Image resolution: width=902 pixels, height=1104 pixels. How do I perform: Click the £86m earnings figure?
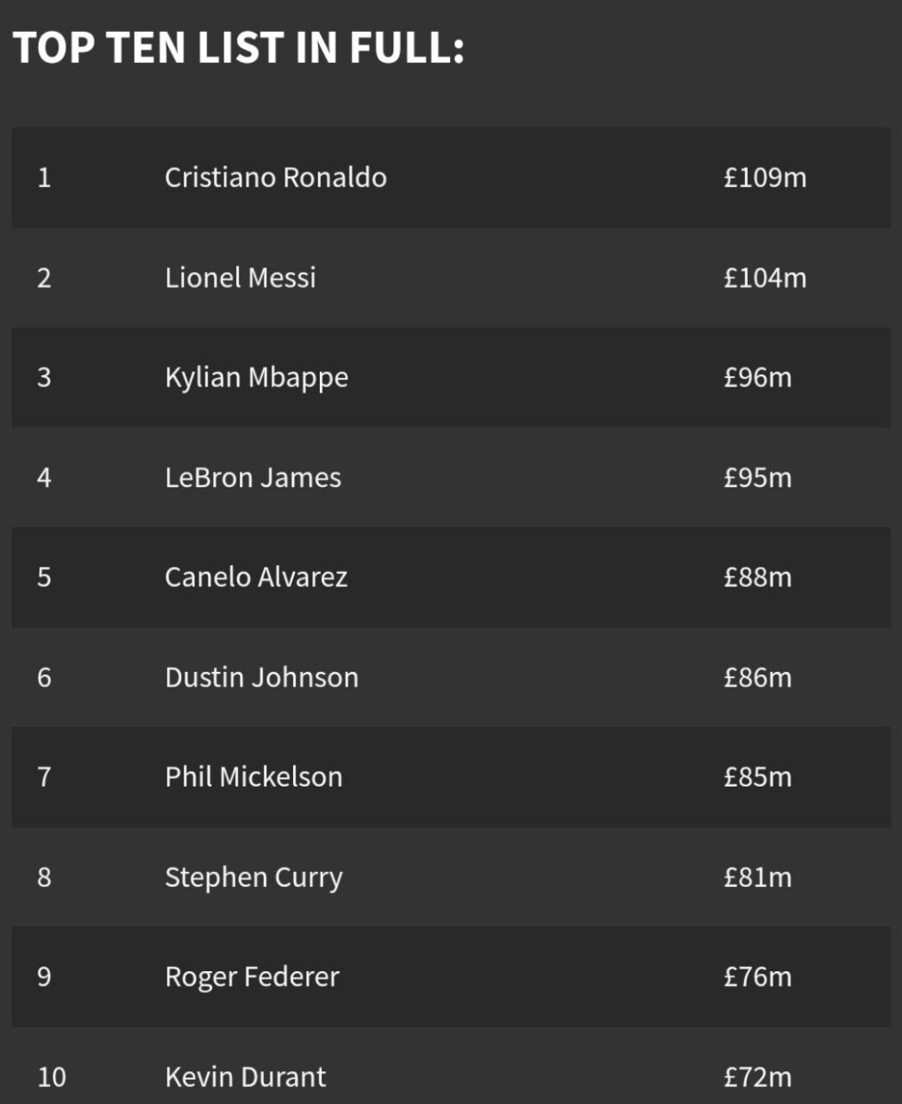[757, 677]
